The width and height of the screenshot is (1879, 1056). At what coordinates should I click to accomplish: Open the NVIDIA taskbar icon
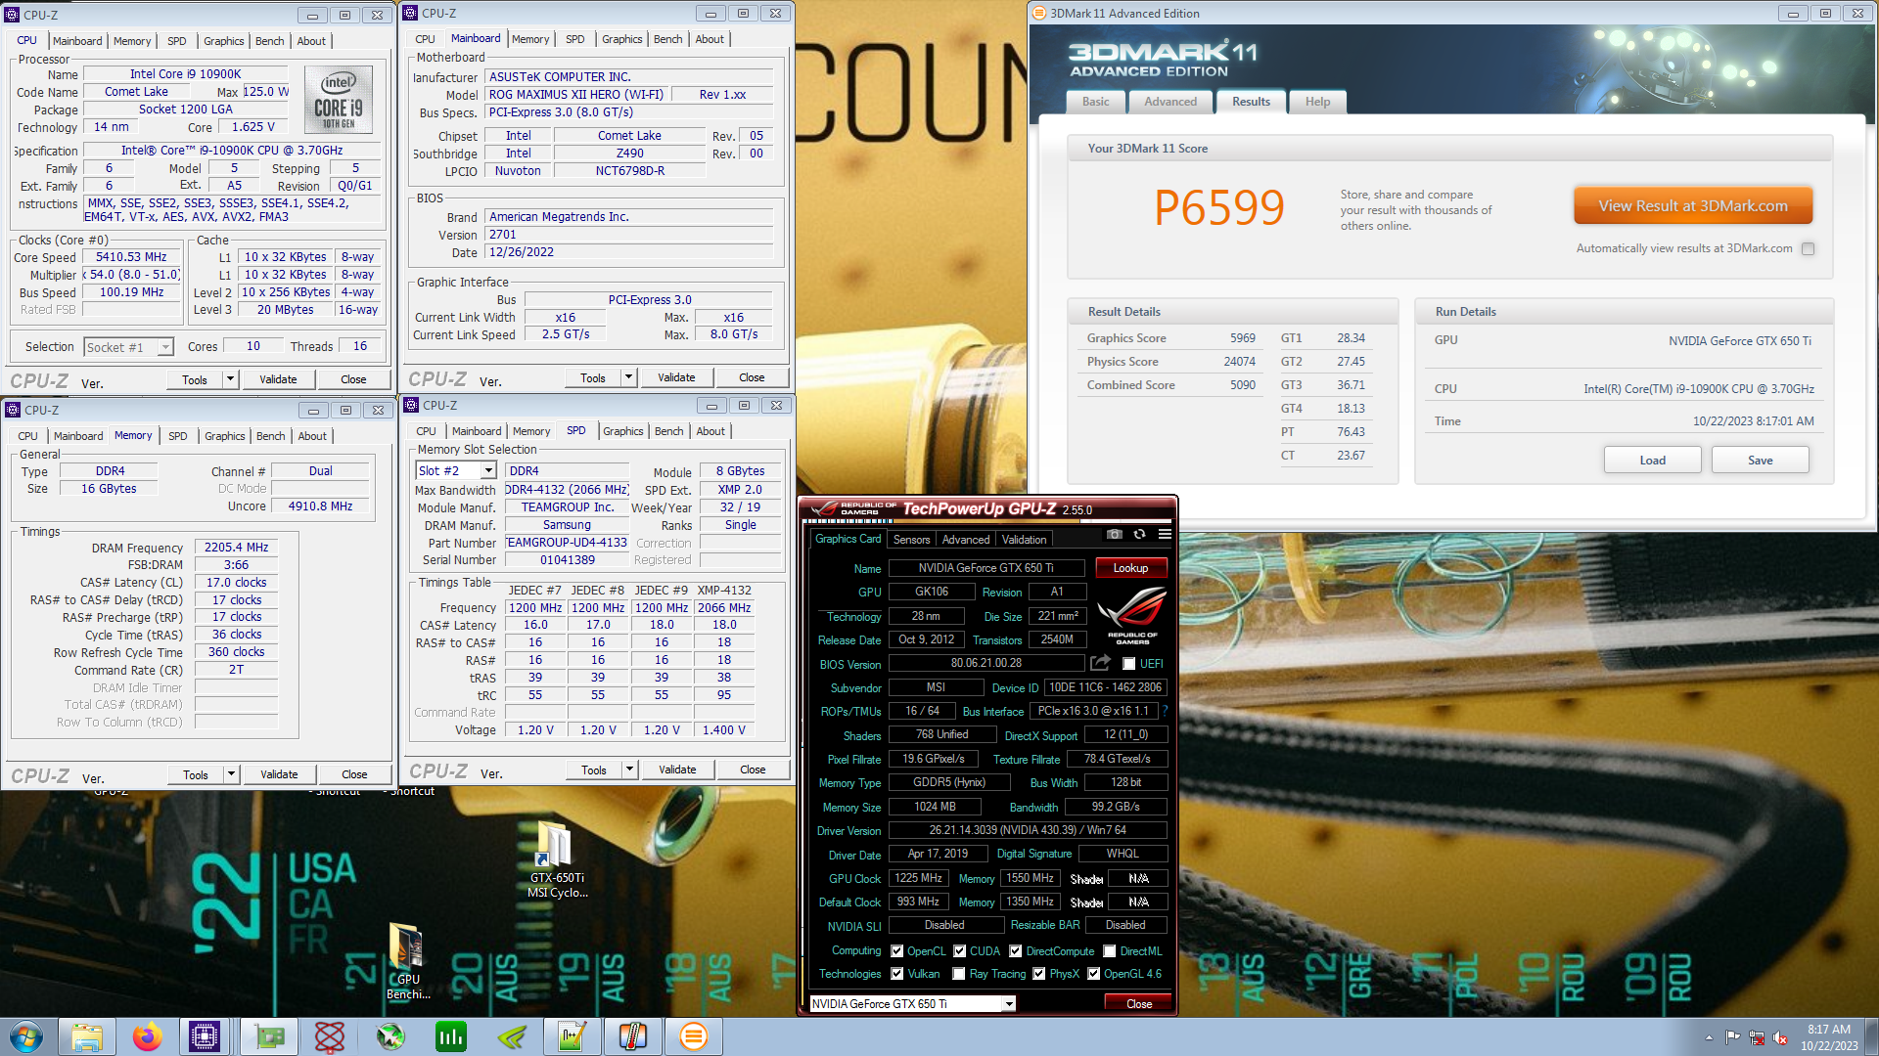512,1036
